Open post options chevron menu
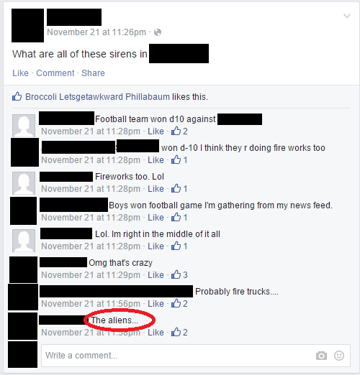The height and width of the screenshot is (375, 360). click(x=347, y=17)
